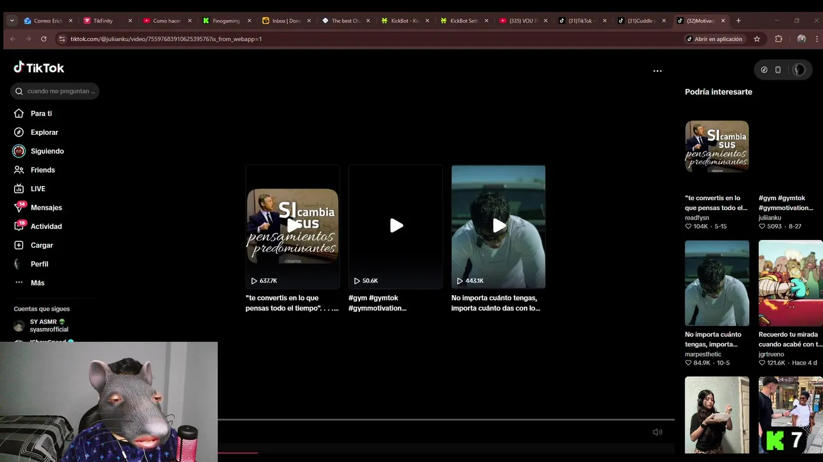Click the TikTok logo
The width and height of the screenshot is (823, 462).
39,67
